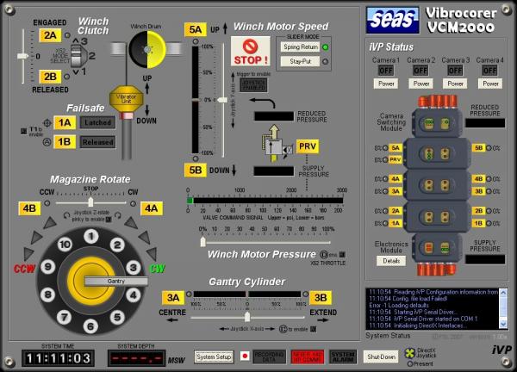Image resolution: width=517 pixels, height=372 pixels.
Task: Click the 5A UP winch label
Action: (196, 29)
